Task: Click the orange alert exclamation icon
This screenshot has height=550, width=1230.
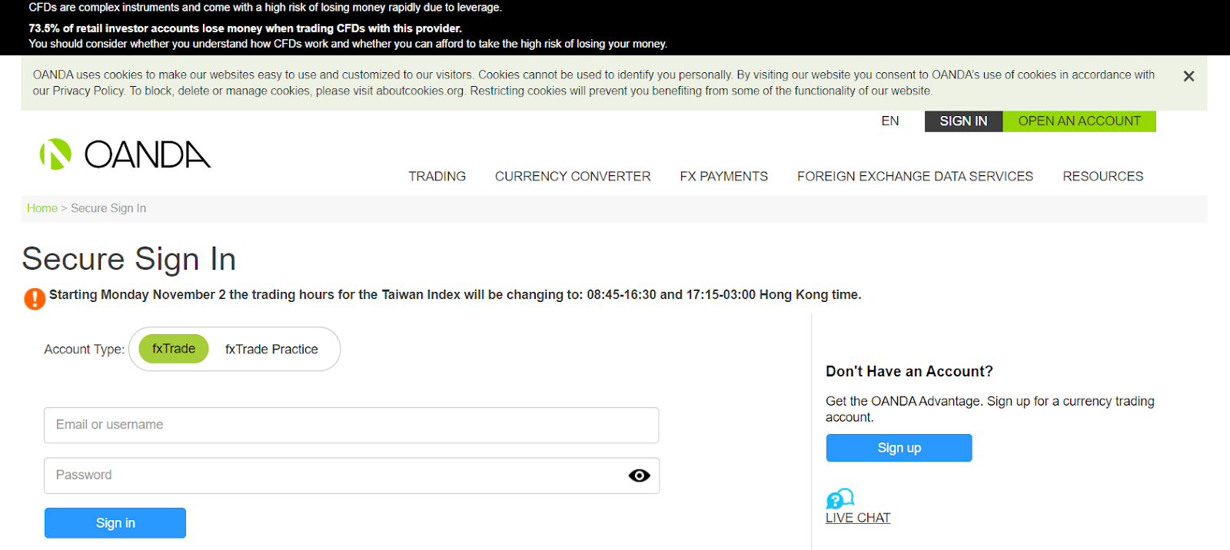Action: pos(35,298)
